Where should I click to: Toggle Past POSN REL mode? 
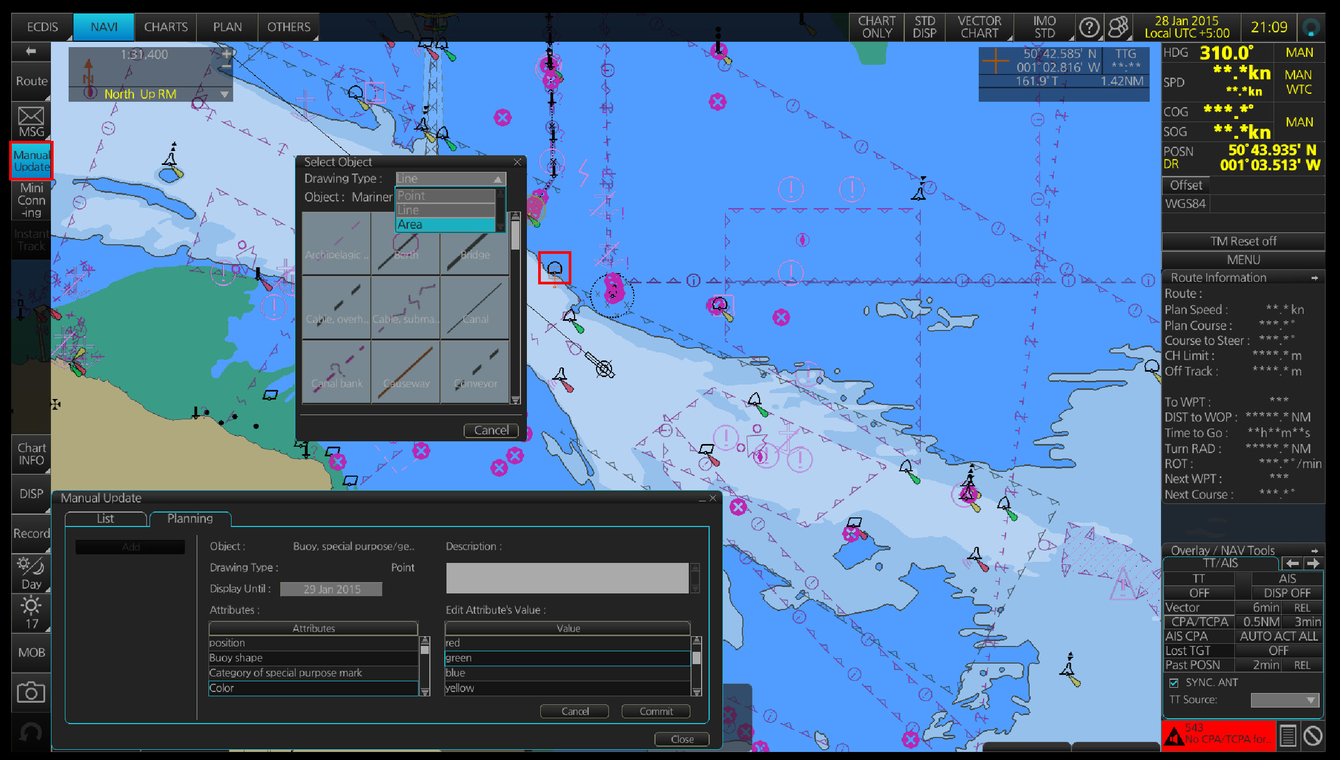(1302, 665)
